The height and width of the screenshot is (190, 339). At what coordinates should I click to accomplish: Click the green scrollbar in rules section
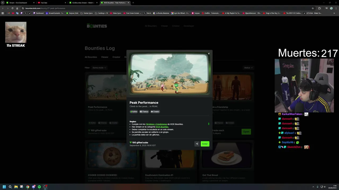tap(209, 124)
